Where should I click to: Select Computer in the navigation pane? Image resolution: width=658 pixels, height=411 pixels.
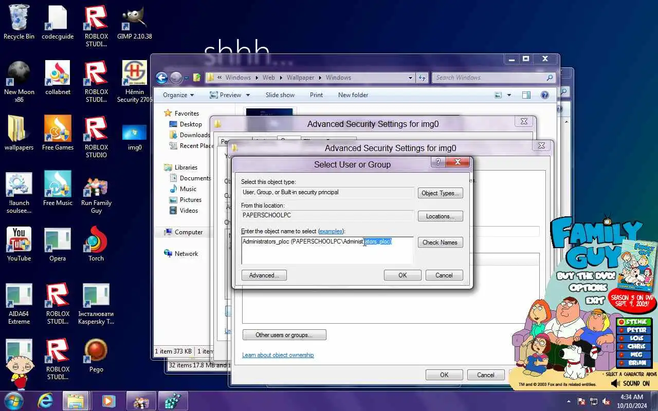(x=189, y=232)
